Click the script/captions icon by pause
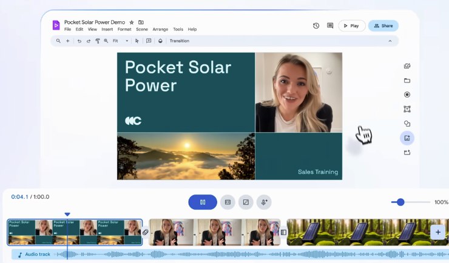The height and width of the screenshot is (263, 449). click(x=228, y=202)
